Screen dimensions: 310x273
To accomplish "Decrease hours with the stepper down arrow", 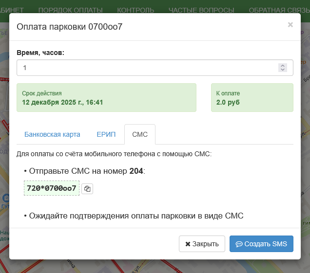I will pyautogui.click(x=283, y=70).
